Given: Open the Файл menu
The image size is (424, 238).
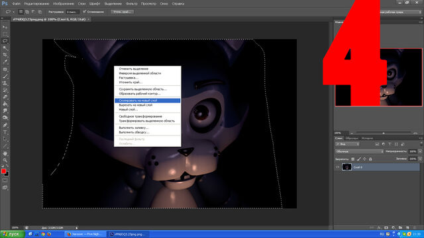Looking at the screenshot, I should (x=16, y=4).
